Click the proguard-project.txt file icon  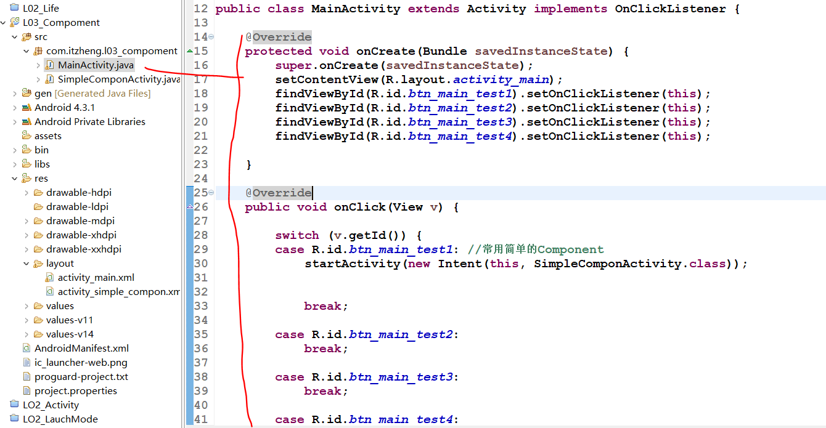click(27, 376)
